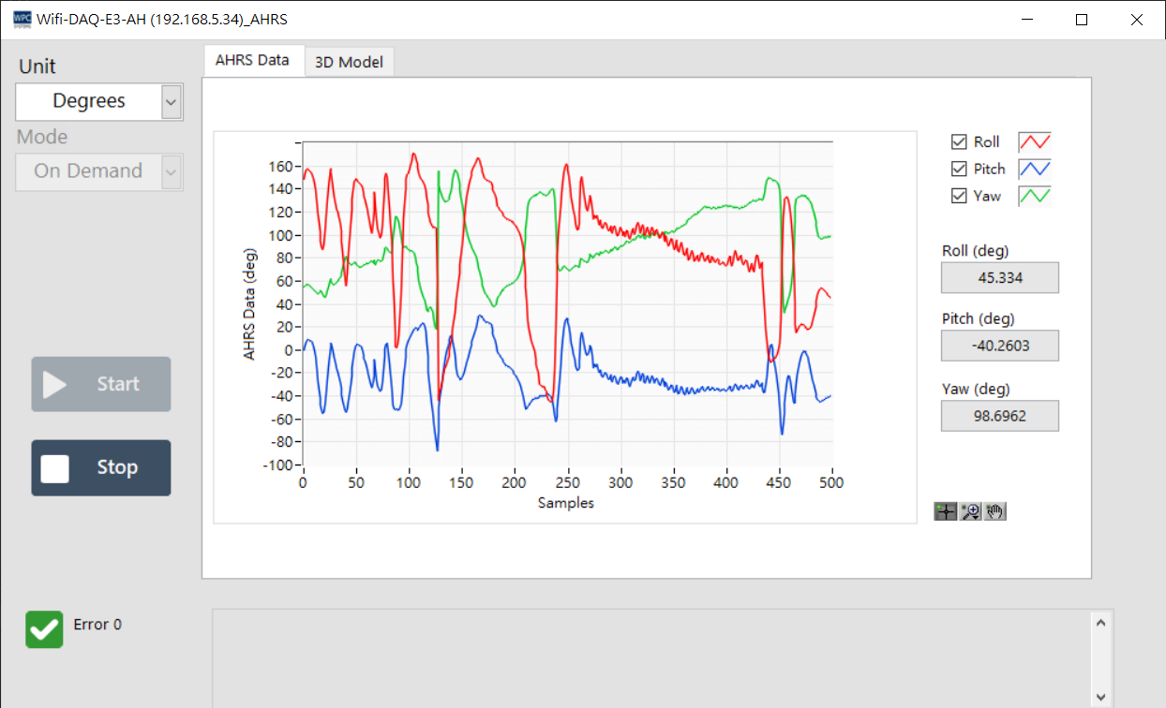The width and height of the screenshot is (1166, 708).
Task: Click the red Roll plot line sample
Action: pyautogui.click(x=1035, y=142)
